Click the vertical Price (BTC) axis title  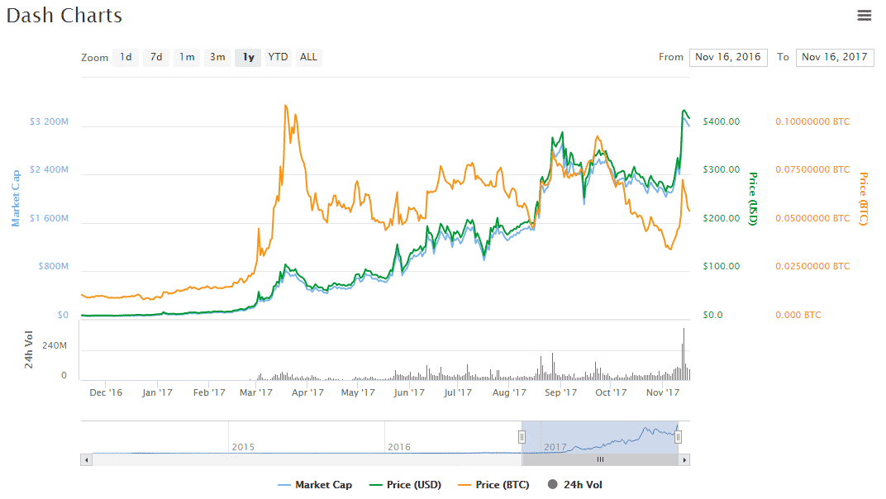pos(864,199)
